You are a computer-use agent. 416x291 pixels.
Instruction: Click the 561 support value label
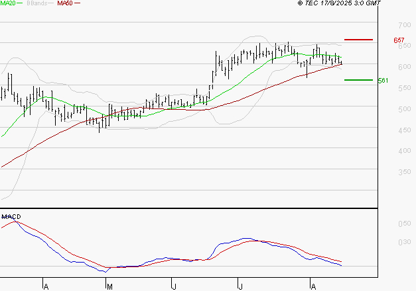click(x=383, y=81)
